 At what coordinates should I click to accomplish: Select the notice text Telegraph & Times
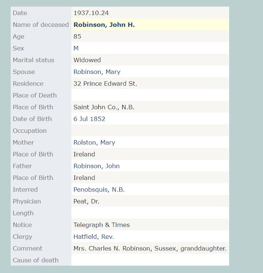point(101,225)
